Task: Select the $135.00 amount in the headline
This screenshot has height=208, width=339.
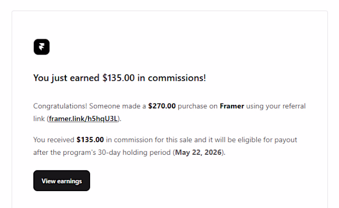Action: 119,78
